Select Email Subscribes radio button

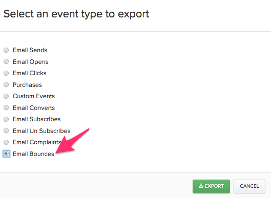[6, 119]
